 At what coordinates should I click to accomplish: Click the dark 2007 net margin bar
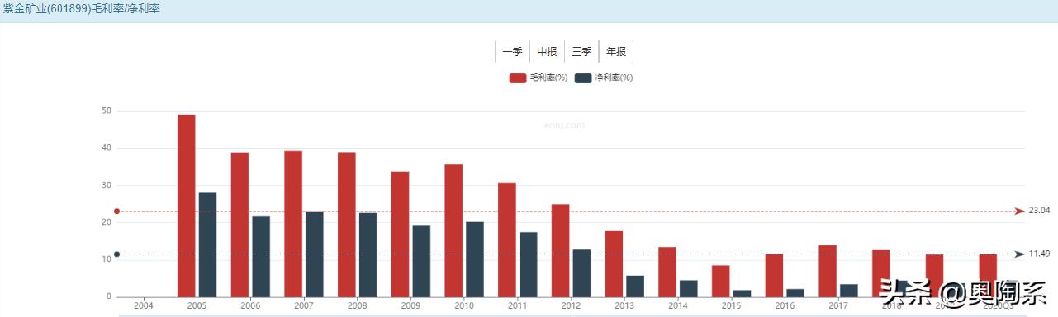pos(315,254)
